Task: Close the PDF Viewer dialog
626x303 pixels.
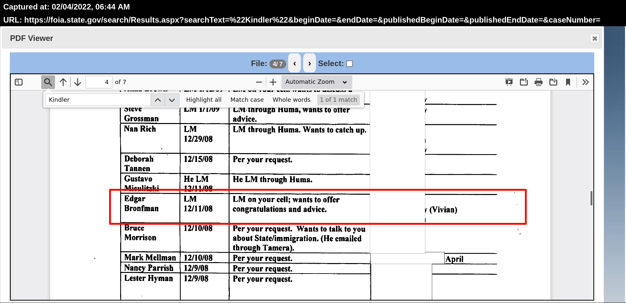Action: (x=595, y=38)
